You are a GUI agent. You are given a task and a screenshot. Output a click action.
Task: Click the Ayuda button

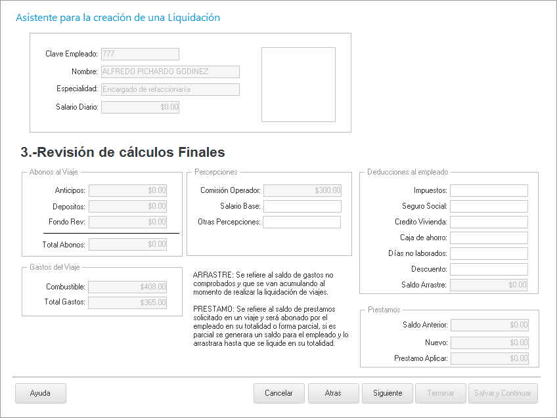(x=41, y=393)
